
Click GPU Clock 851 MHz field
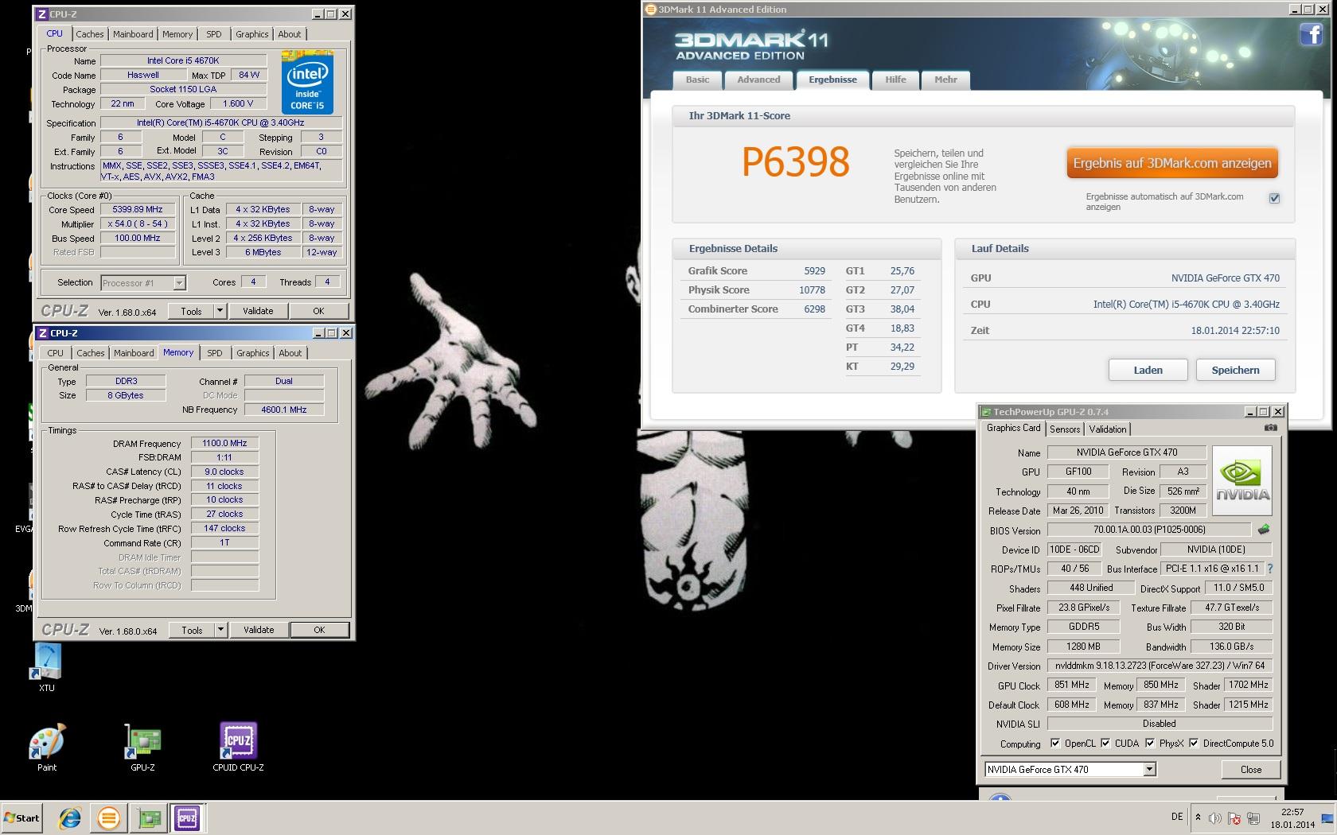coord(1072,685)
